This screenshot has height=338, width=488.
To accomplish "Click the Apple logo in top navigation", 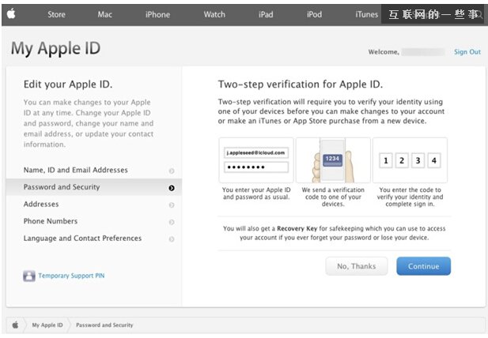I will tap(10, 14).
